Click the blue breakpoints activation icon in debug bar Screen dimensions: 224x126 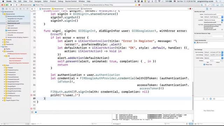point(36,112)
